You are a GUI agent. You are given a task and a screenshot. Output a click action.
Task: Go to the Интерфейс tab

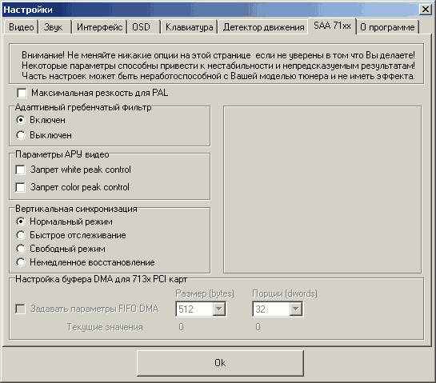coord(99,27)
